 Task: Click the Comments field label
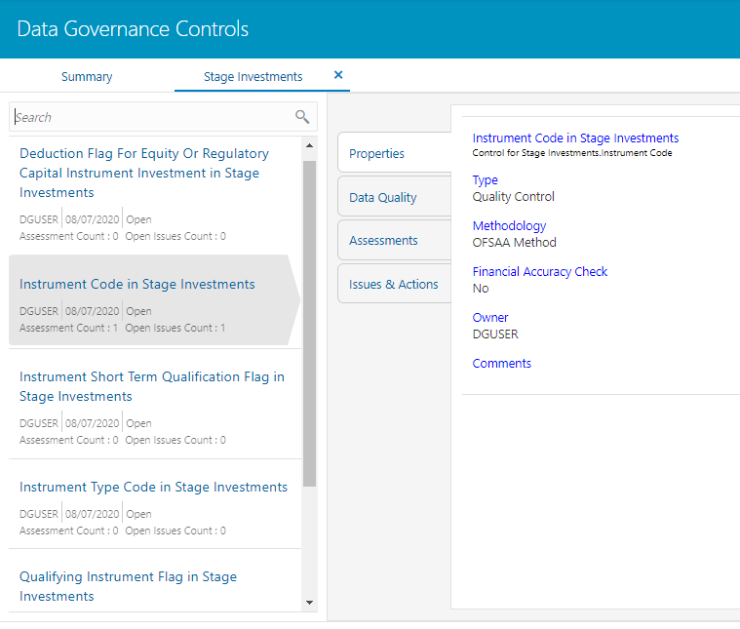tap(502, 363)
